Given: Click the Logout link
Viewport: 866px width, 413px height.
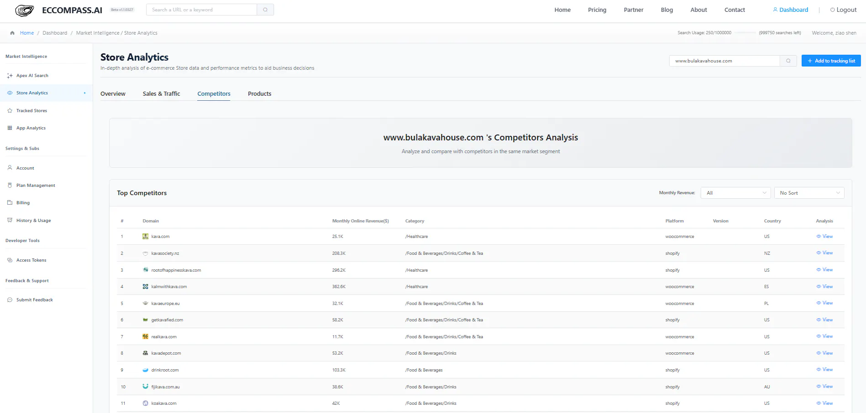Looking at the screenshot, I should click(843, 10).
